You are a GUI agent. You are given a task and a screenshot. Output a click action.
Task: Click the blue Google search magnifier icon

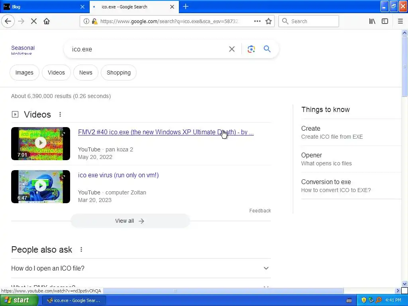267,49
